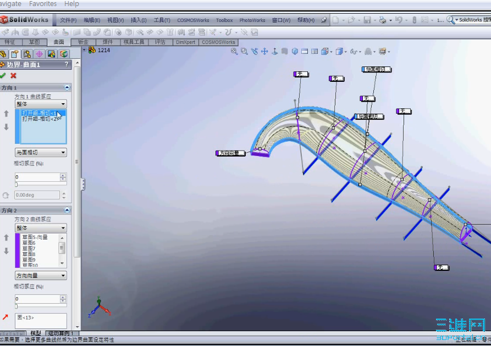This screenshot has height=346, width=491.
Task: Click the two-viewport layout icon
Action: [305, 51]
